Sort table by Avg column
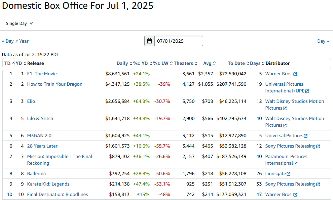 [x=210, y=63]
